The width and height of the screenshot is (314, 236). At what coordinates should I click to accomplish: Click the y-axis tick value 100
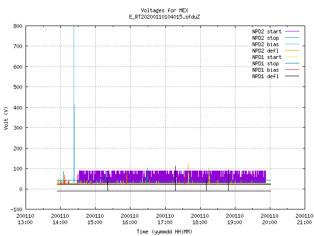click(x=18, y=169)
